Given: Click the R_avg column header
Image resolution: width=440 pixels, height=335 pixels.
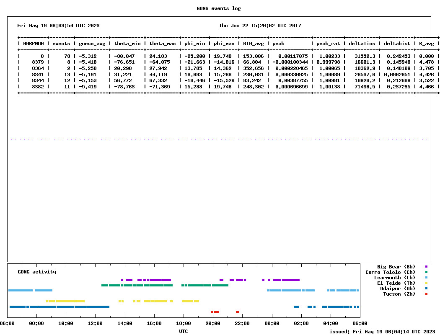Looking at the screenshot, I should coord(427,44).
